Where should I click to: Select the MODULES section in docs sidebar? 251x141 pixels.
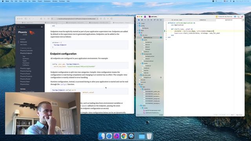click(24, 42)
